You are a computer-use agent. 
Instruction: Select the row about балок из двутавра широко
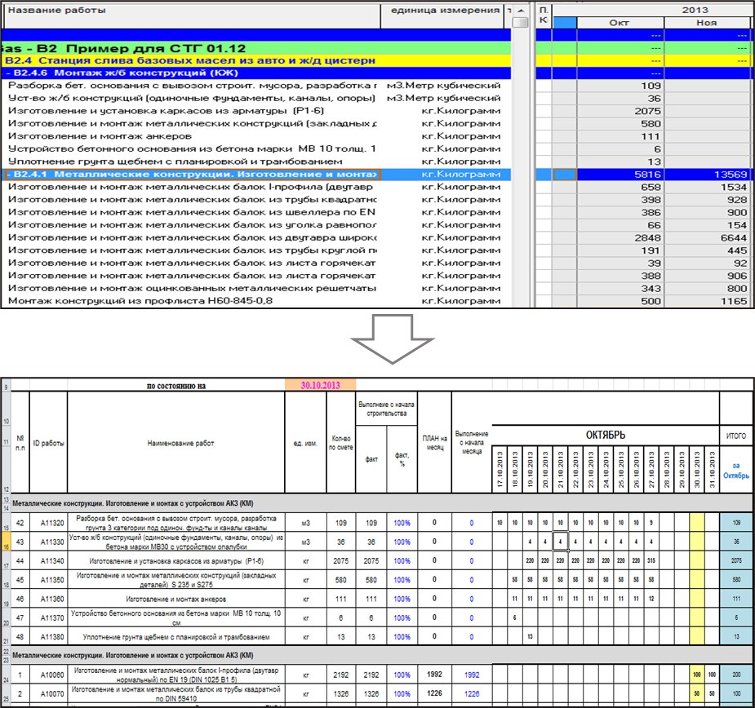255,237
